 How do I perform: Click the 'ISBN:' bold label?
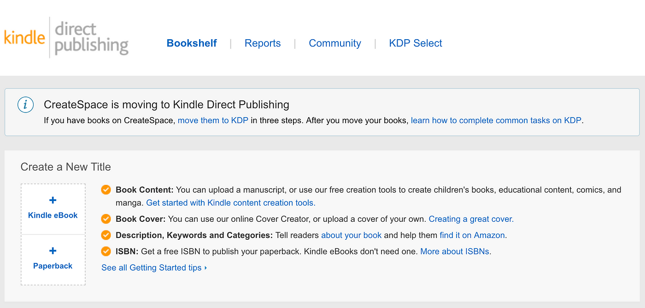click(127, 251)
